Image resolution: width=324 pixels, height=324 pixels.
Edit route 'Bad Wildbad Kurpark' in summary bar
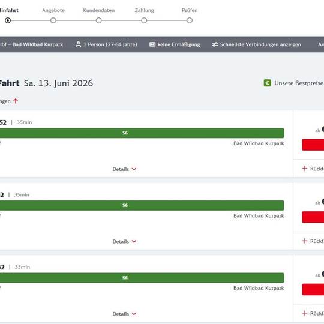click(38, 44)
